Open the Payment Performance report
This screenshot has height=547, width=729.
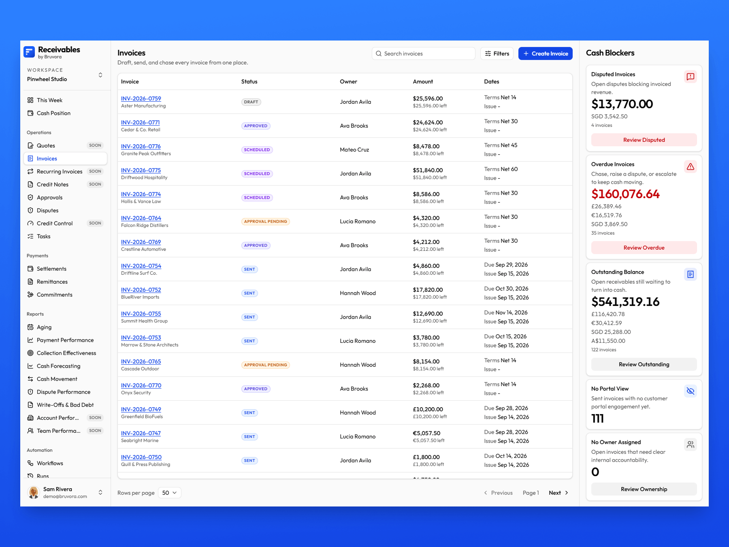coord(65,340)
